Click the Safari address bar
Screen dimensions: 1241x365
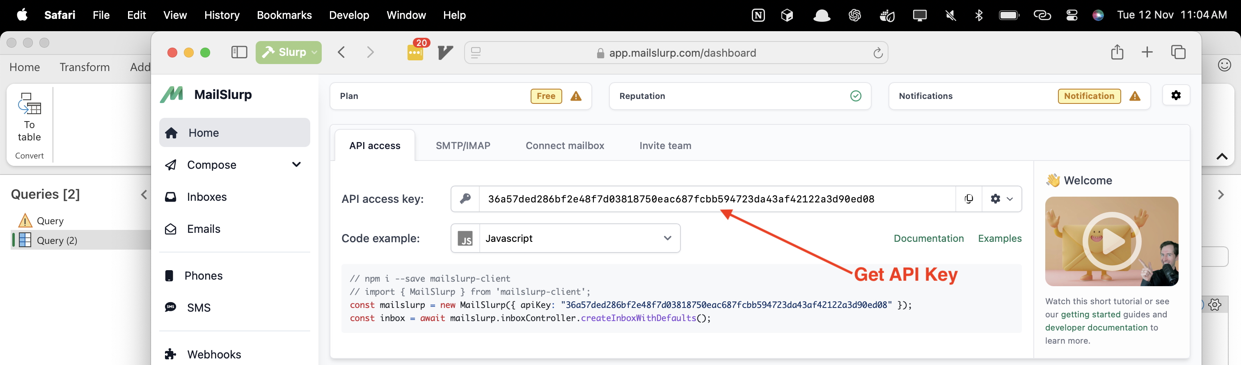[676, 53]
